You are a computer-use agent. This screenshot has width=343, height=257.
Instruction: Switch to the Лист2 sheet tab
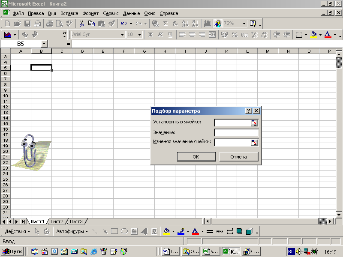click(57, 221)
